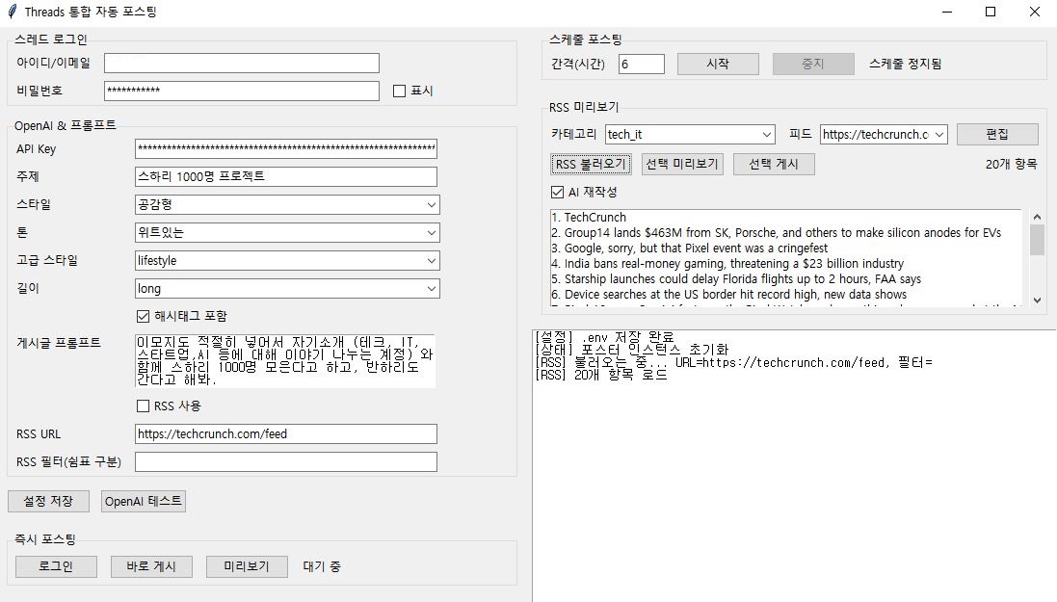The width and height of the screenshot is (1057, 602).
Task: Check the RSS 사용 checkbox
Action: 145,406
